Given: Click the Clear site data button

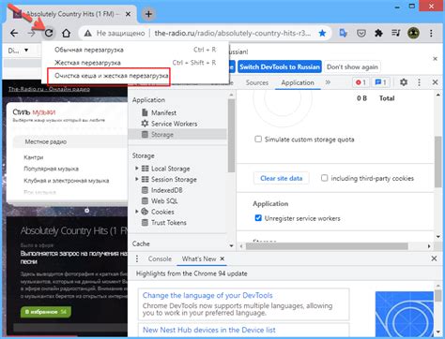Looking at the screenshot, I should click(282, 178).
